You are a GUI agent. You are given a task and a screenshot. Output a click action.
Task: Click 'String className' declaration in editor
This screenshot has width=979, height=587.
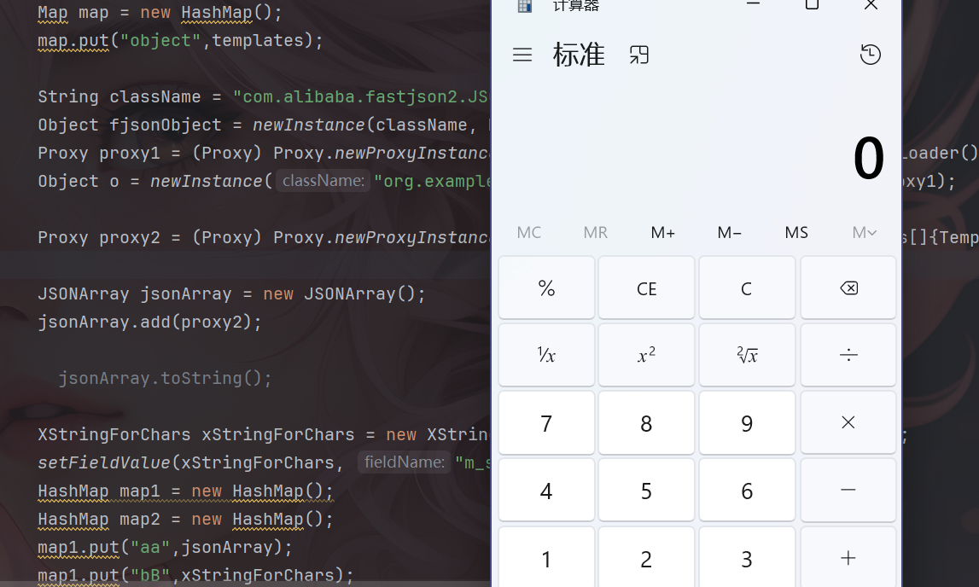(119, 96)
